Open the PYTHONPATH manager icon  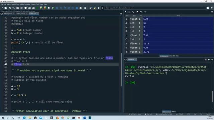95,8
